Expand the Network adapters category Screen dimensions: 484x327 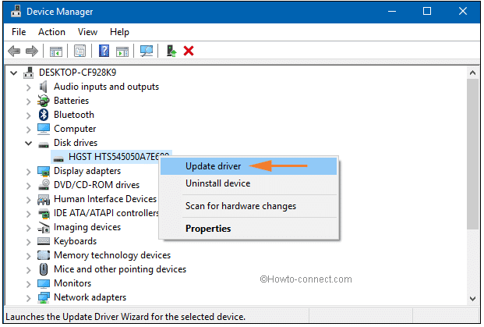pos(29,297)
